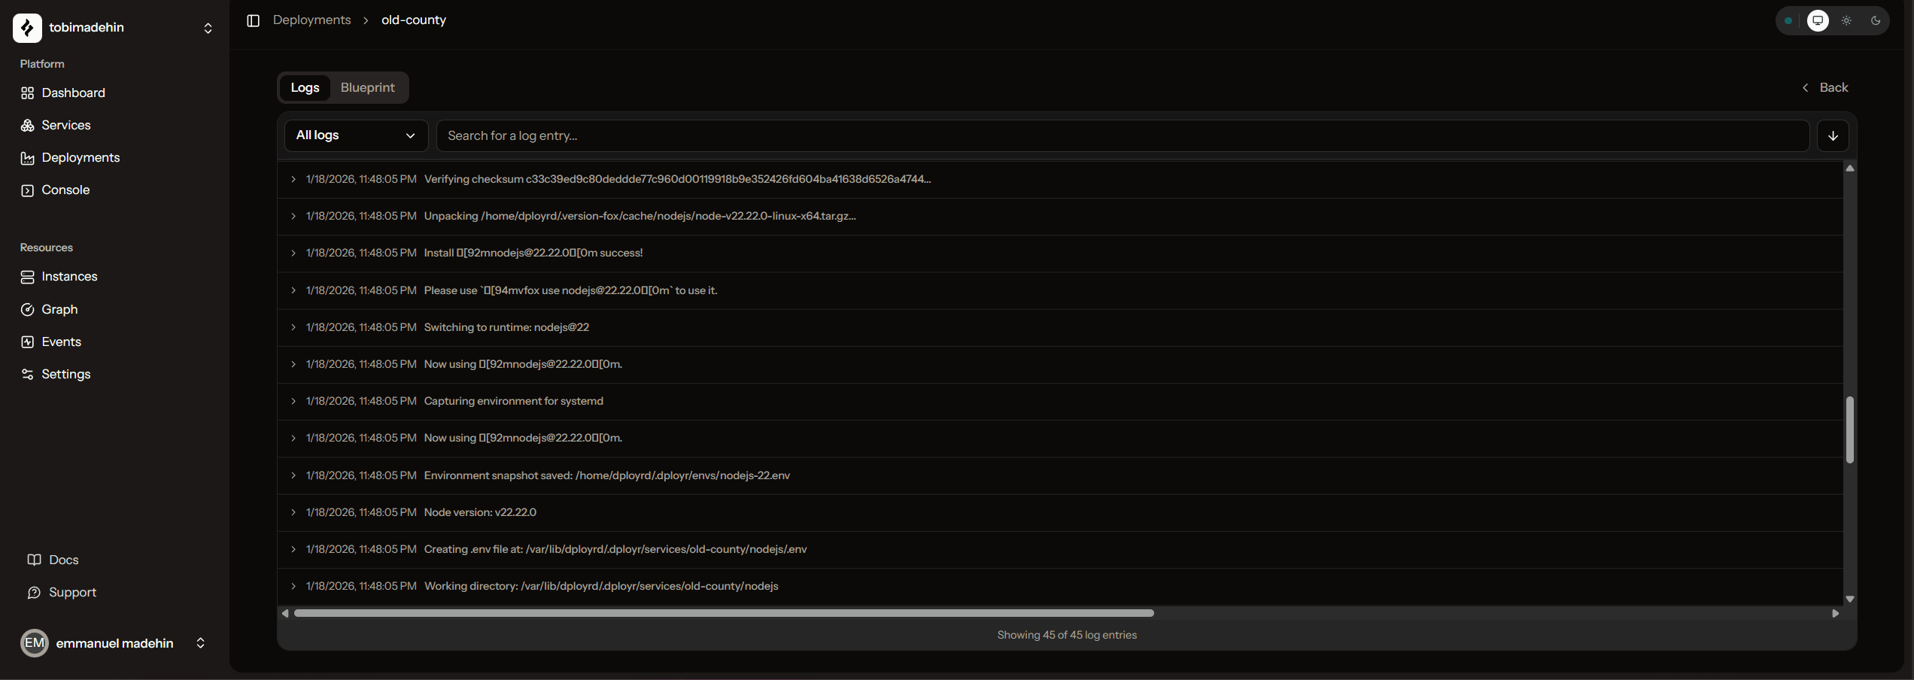Click the scroll-to-bottom arrow button
This screenshot has height=680, width=1914.
point(1833,136)
